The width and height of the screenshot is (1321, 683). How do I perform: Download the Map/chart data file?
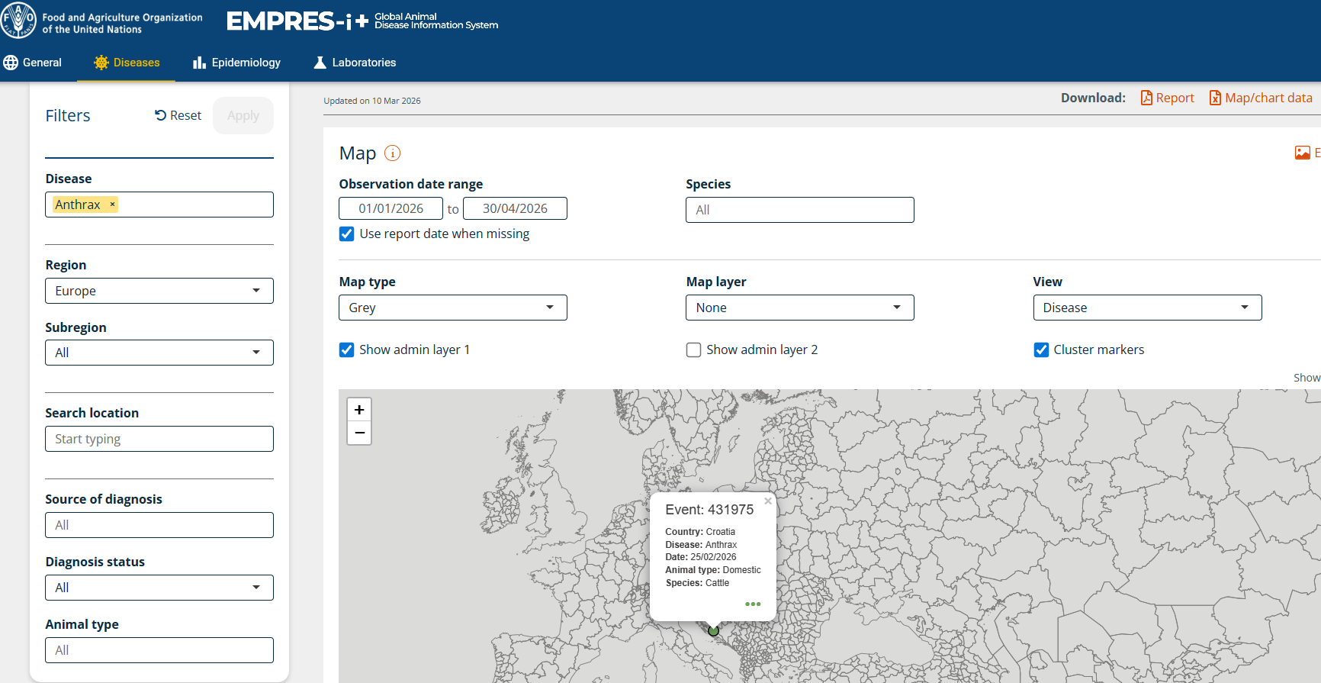(x=1261, y=98)
